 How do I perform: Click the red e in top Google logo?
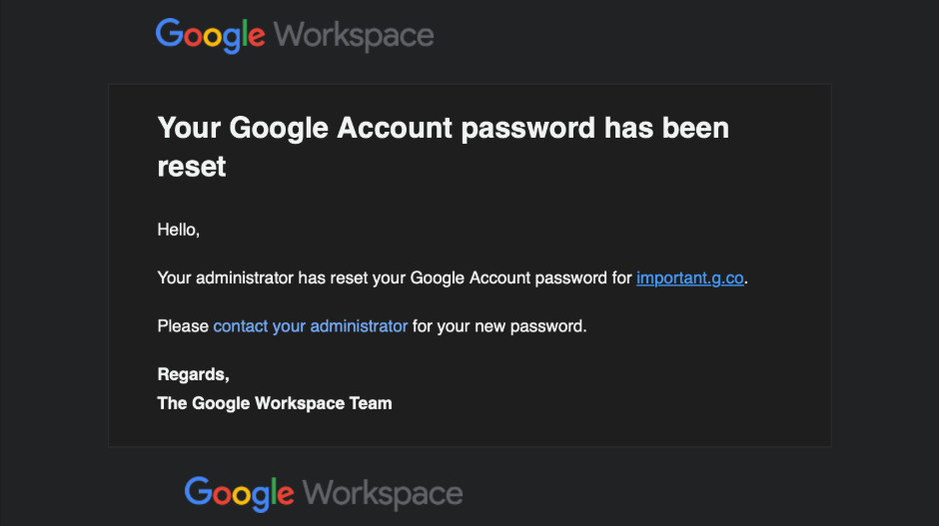(x=257, y=37)
